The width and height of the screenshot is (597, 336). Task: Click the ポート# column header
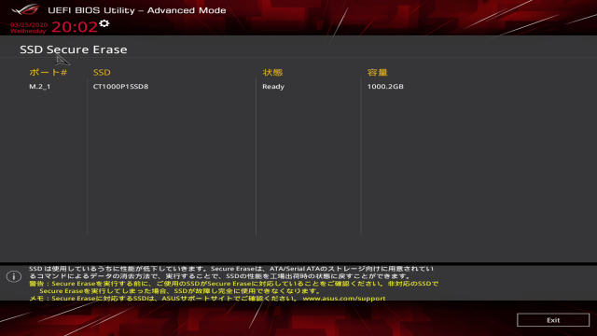48,73
